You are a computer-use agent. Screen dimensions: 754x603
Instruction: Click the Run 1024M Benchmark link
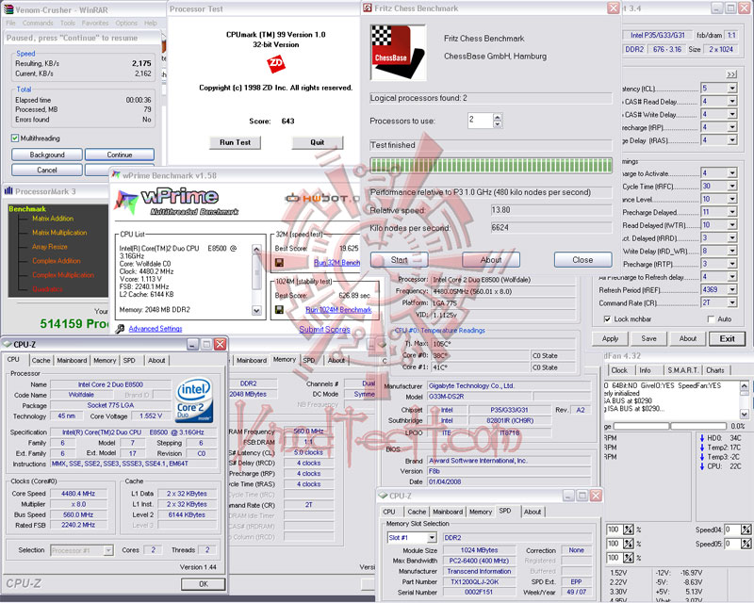338,310
